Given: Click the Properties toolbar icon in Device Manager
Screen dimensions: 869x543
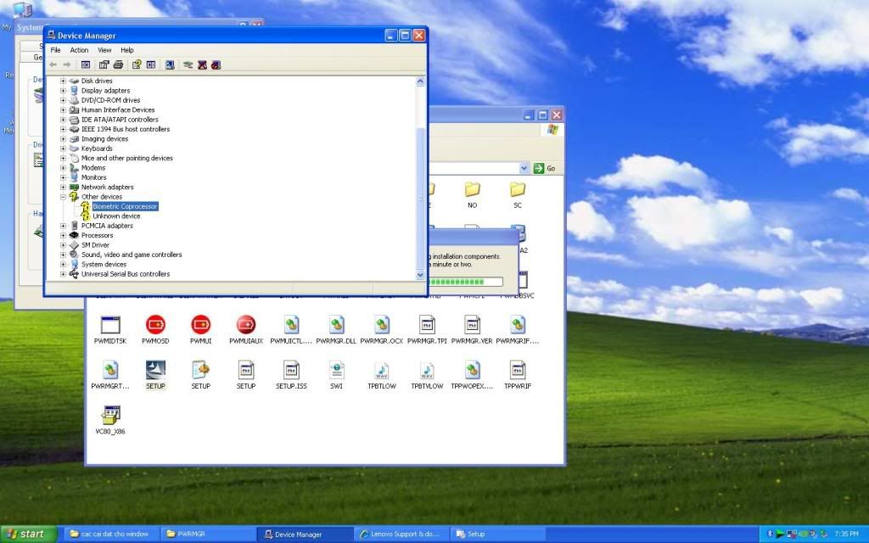Looking at the screenshot, I should tap(104, 64).
